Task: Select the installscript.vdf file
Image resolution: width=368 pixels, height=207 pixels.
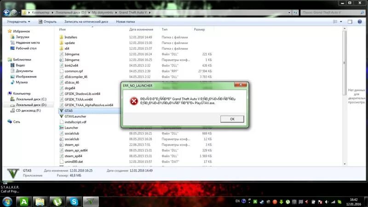Action: (75, 122)
